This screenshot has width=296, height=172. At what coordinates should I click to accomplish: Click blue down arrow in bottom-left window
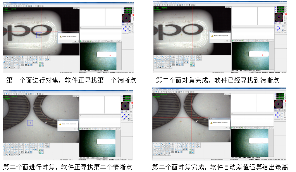coord(124,119)
